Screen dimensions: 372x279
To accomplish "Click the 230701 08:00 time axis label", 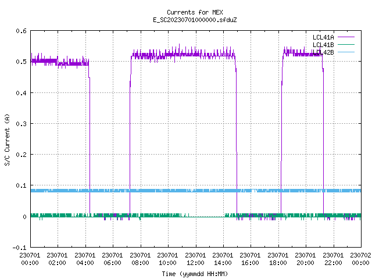I will [140, 259].
